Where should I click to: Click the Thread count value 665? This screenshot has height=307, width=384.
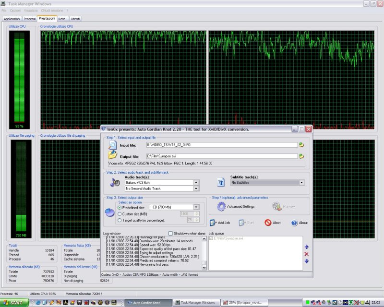click(x=51, y=255)
